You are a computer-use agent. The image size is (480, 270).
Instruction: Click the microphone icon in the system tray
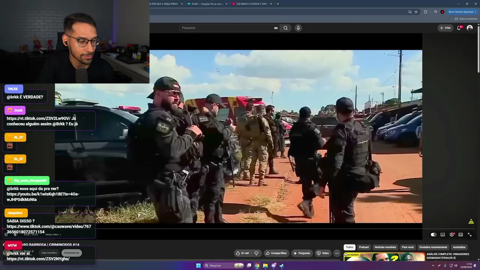click(x=444, y=265)
